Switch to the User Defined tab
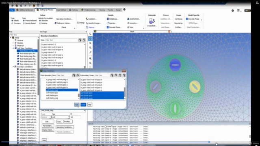The width and height of the screenshot is (260, 146). [61, 10]
